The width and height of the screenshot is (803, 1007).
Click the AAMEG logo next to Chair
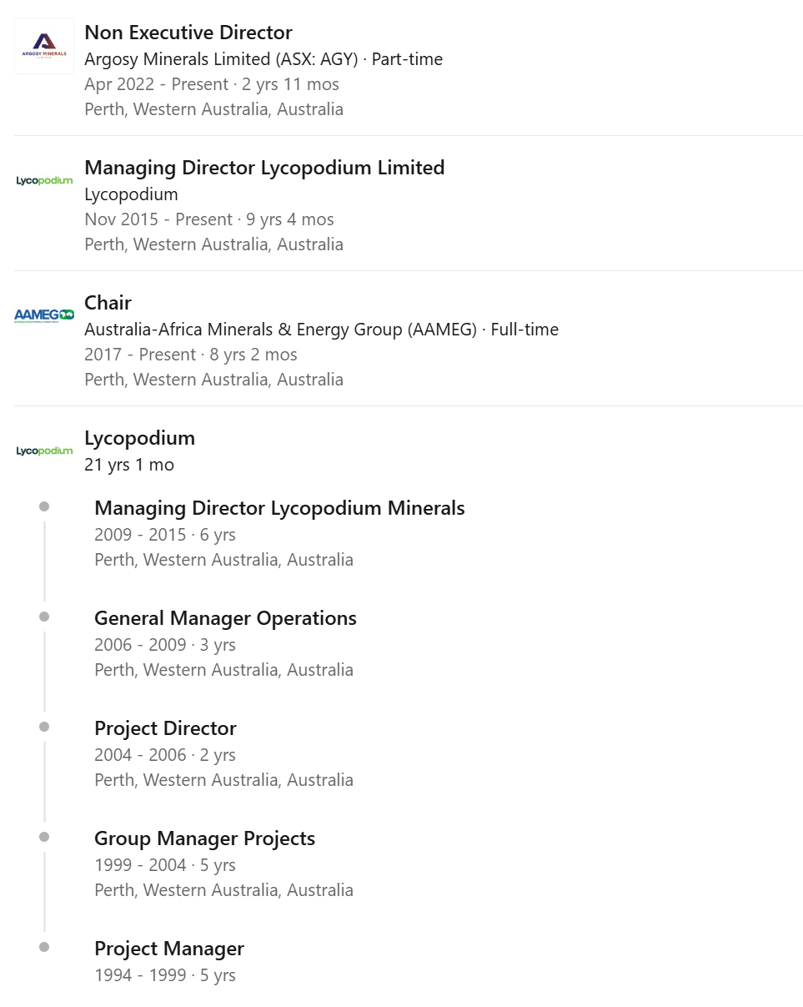tap(44, 315)
